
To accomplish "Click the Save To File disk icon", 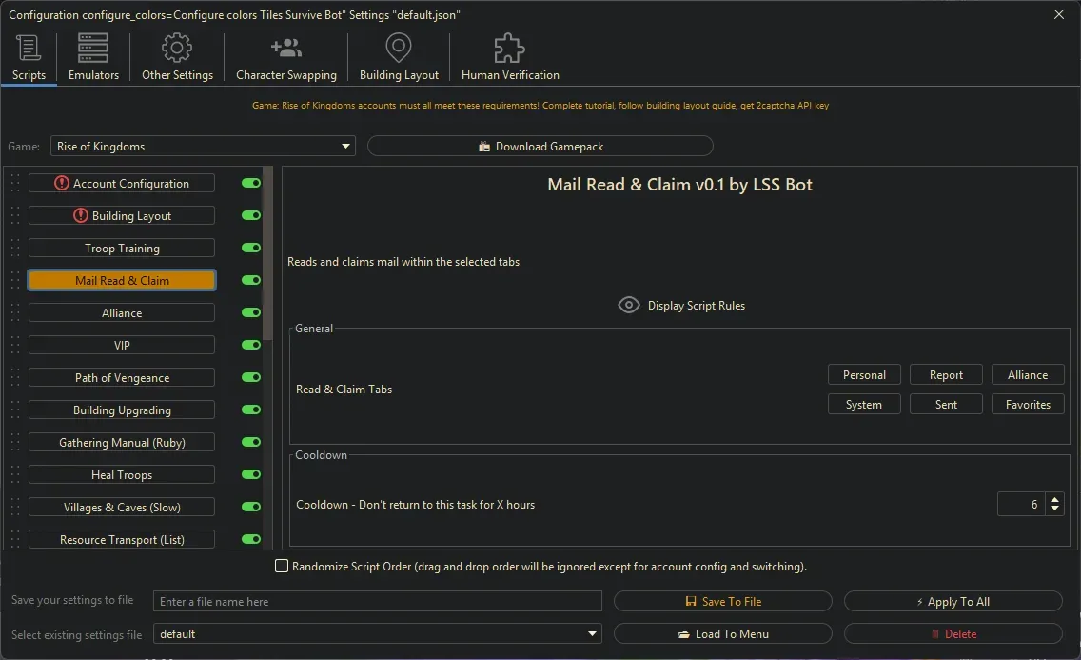I will 691,601.
